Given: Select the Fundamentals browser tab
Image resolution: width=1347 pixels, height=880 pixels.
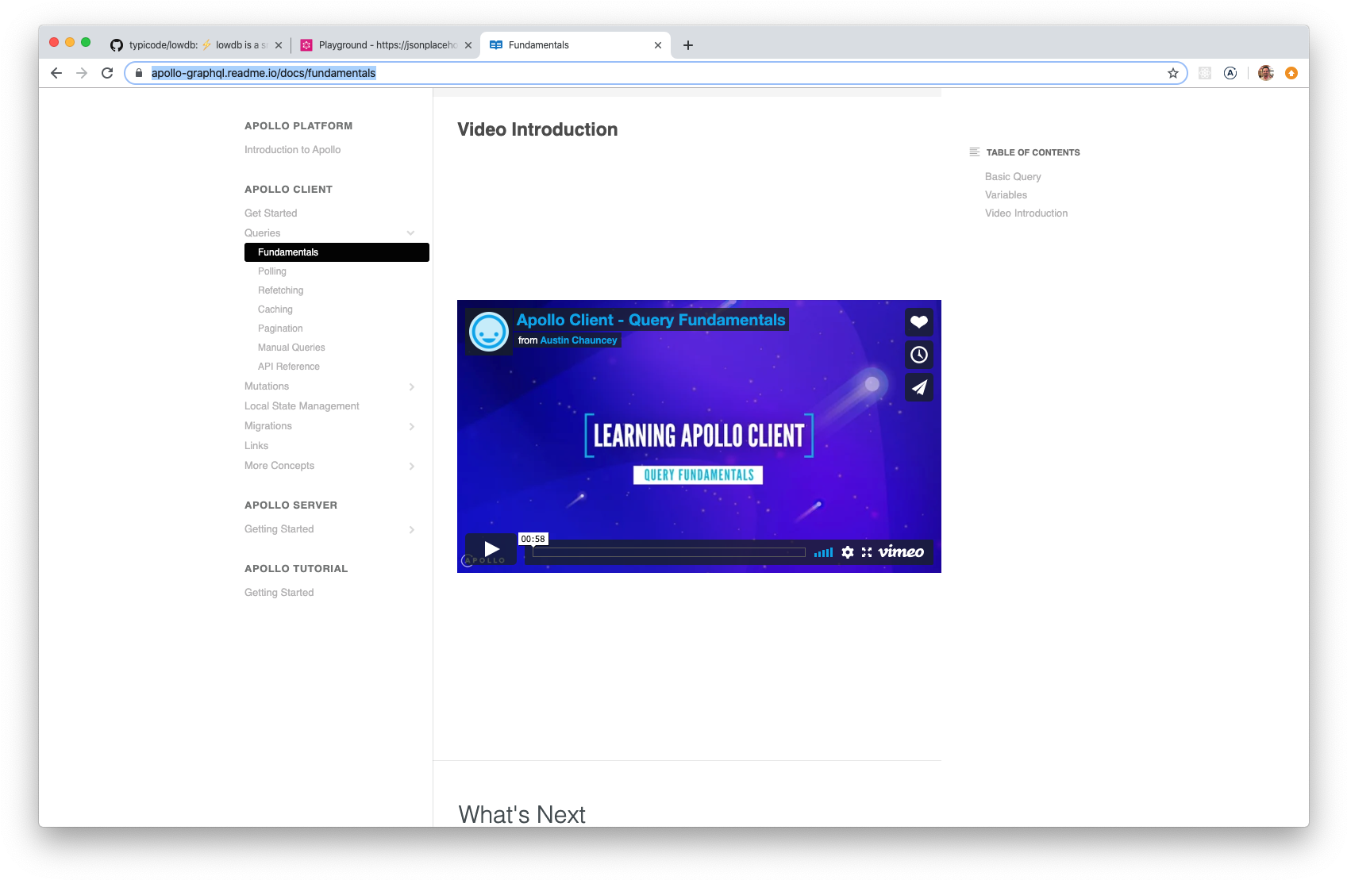Looking at the screenshot, I should [575, 45].
